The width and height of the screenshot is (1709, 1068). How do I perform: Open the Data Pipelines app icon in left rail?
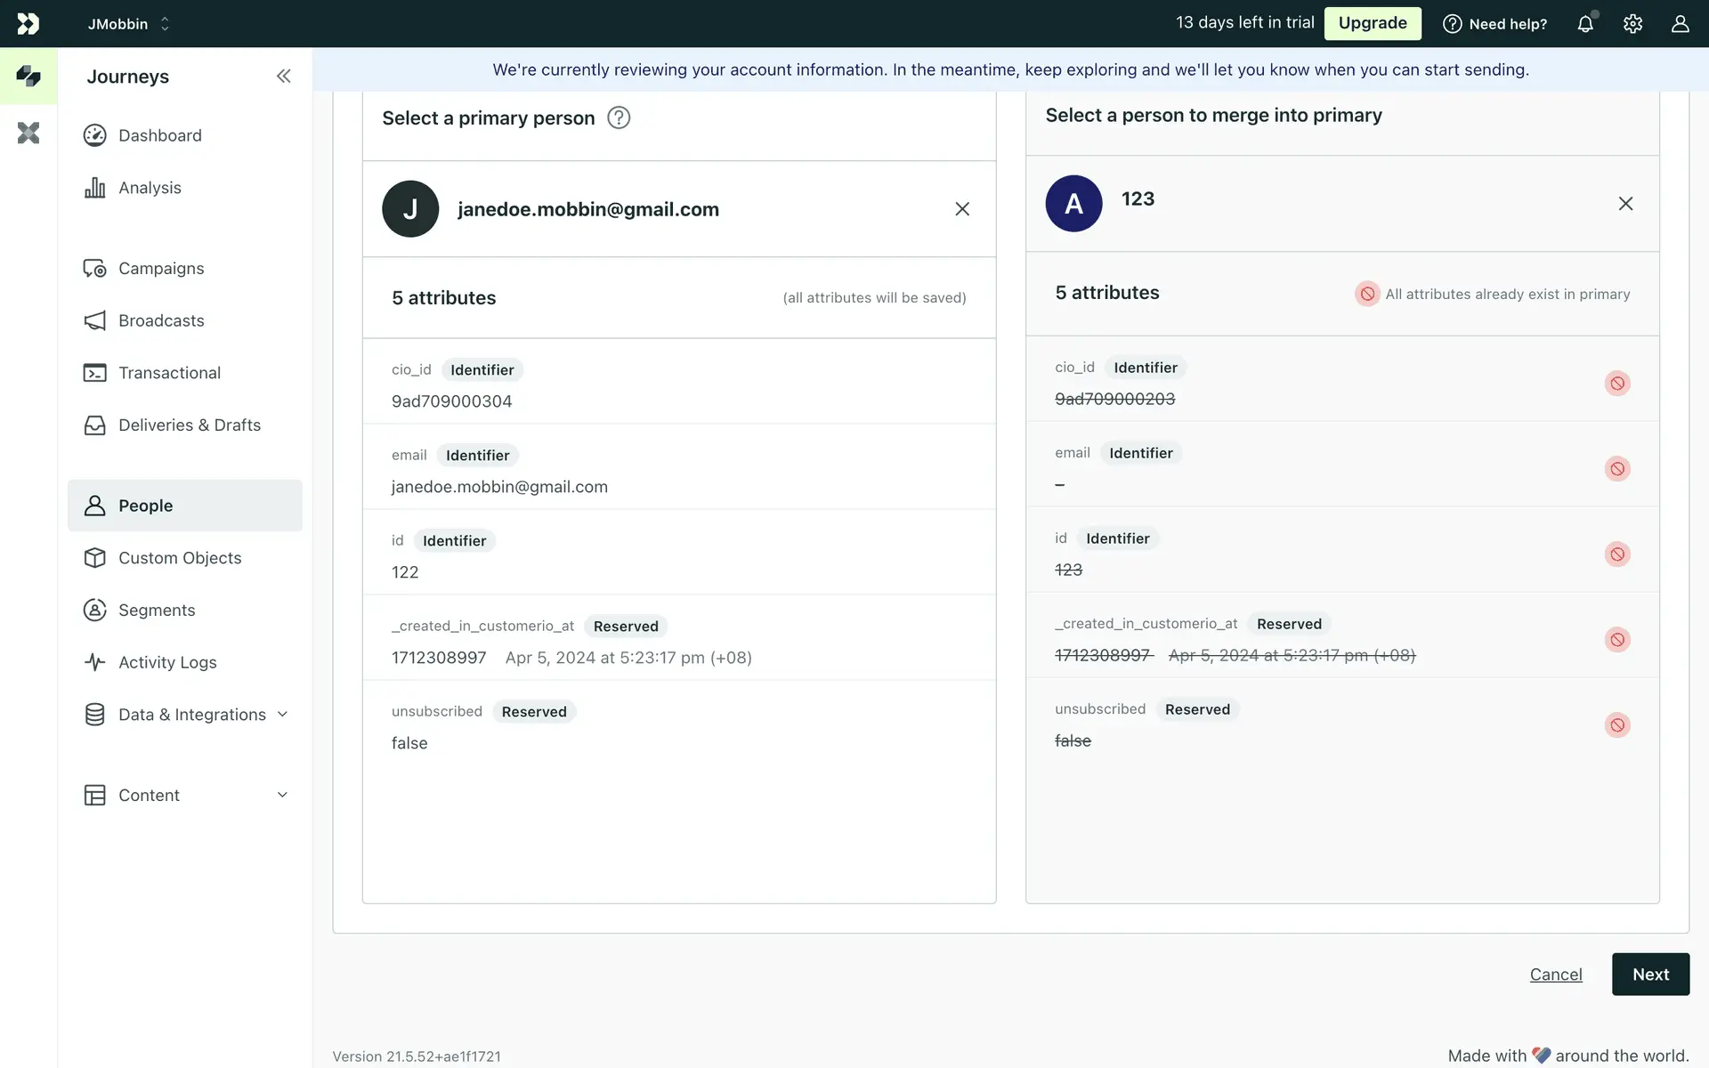pyautogui.click(x=28, y=133)
